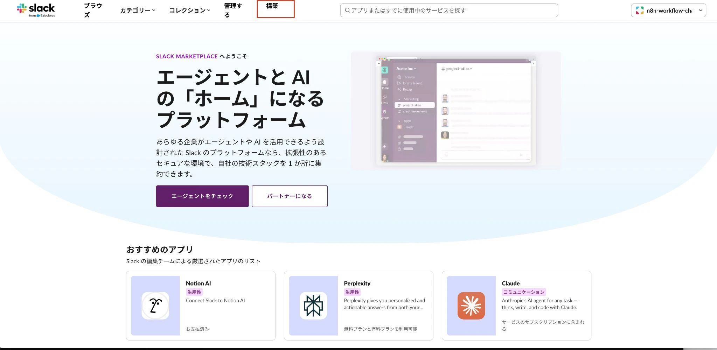Go to the ブラウズ nav item
Image resolution: width=717 pixels, height=350 pixels.
point(93,10)
